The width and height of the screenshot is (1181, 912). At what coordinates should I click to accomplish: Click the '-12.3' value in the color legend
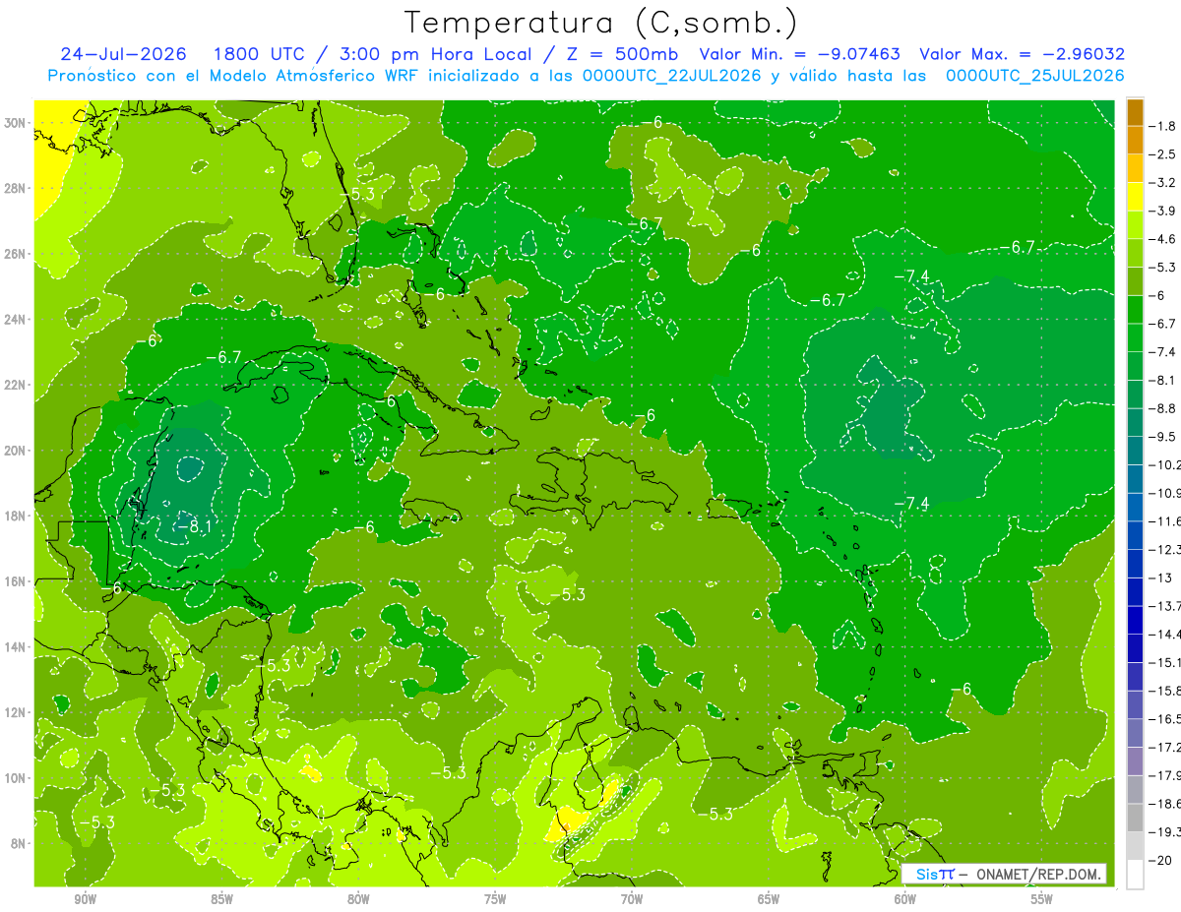[1165, 549]
